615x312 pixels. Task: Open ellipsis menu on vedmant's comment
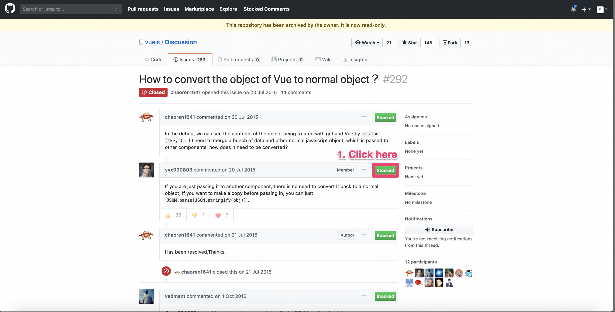pos(364,296)
